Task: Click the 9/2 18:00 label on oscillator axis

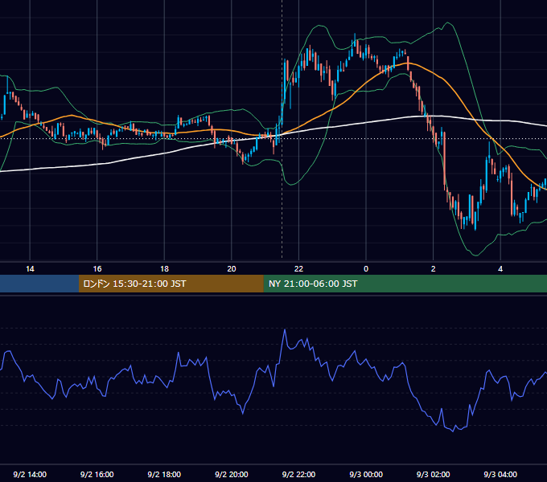Action: point(164,474)
